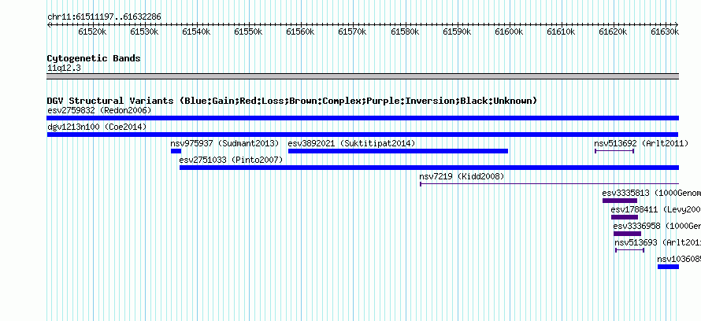The width and height of the screenshot is (701, 321).
Task: Click the 61610k ruler label
Action: (x=561, y=31)
